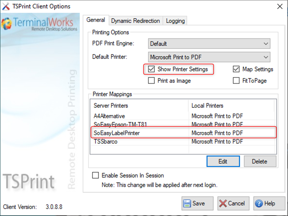Select the TSSbarco printer row

pos(183,141)
